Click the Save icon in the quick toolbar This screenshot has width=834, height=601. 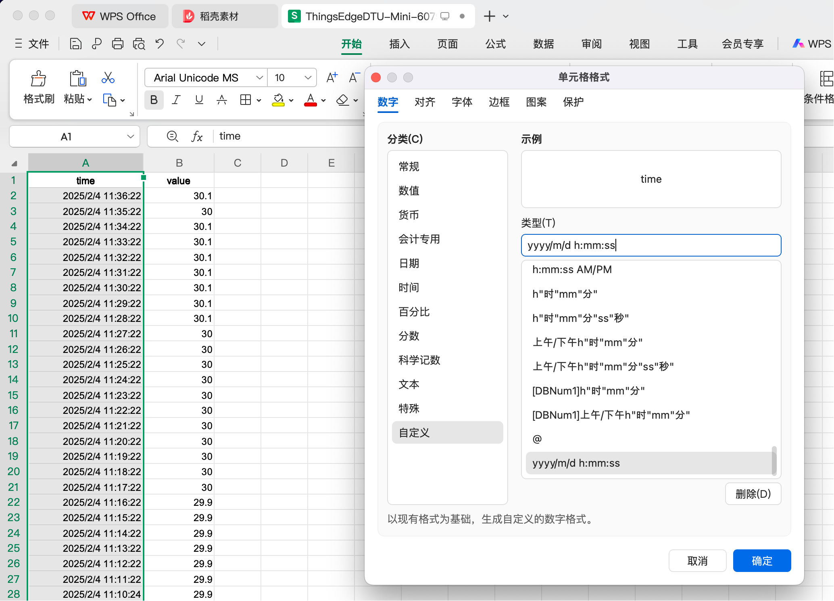tap(75, 44)
